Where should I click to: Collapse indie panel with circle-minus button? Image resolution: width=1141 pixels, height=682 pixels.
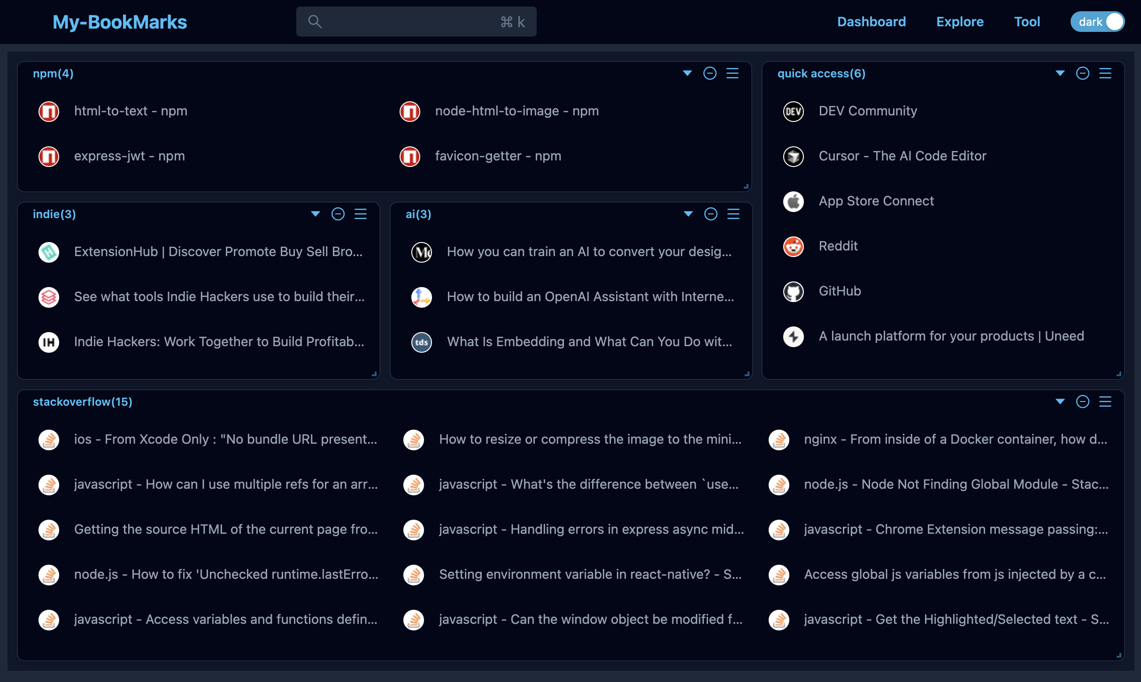(x=338, y=214)
